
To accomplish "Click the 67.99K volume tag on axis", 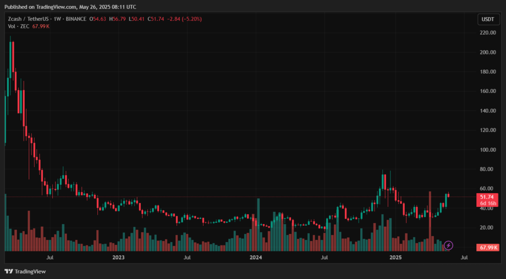I will [x=487, y=247].
